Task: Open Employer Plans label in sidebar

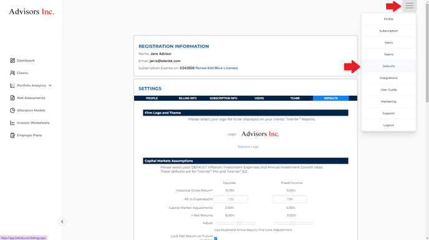Action: click(x=29, y=136)
